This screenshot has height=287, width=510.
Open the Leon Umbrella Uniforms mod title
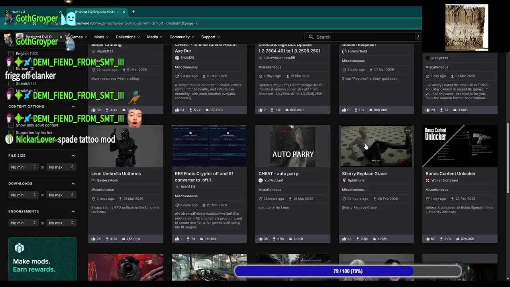pyautogui.click(x=116, y=173)
